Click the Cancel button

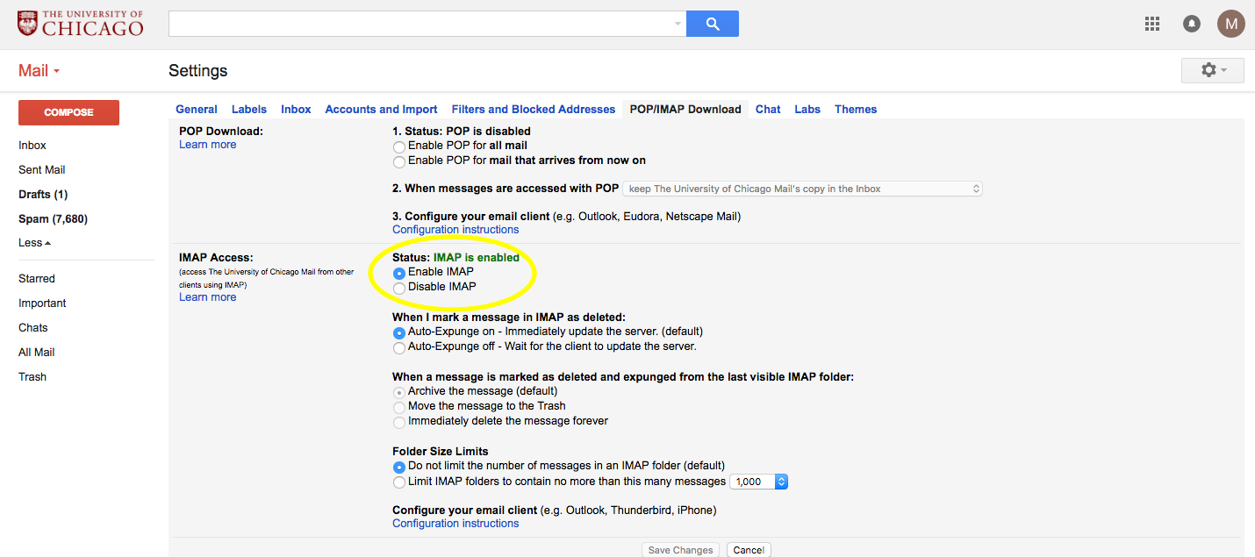click(x=749, y=550)
